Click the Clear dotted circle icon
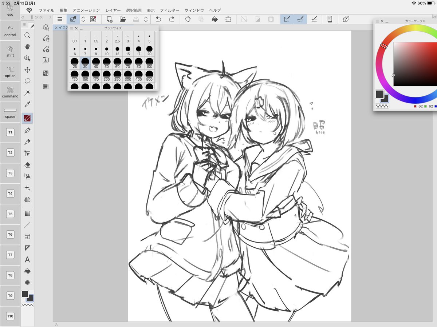 tap(188, 19)
